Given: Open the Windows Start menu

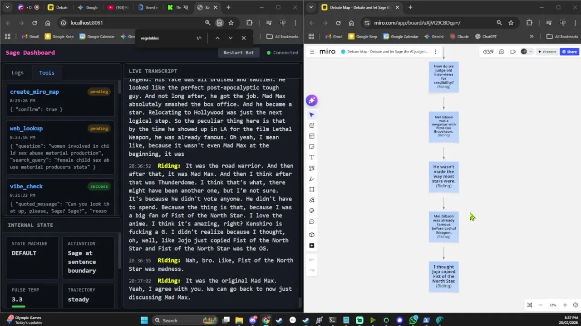Looking at the screenshot, I should (144, 320).
